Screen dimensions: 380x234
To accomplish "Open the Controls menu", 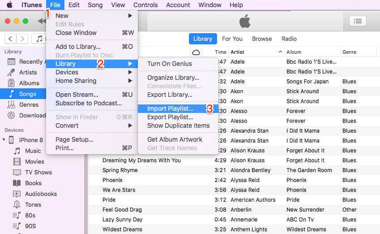I will (x=145, y=5).
